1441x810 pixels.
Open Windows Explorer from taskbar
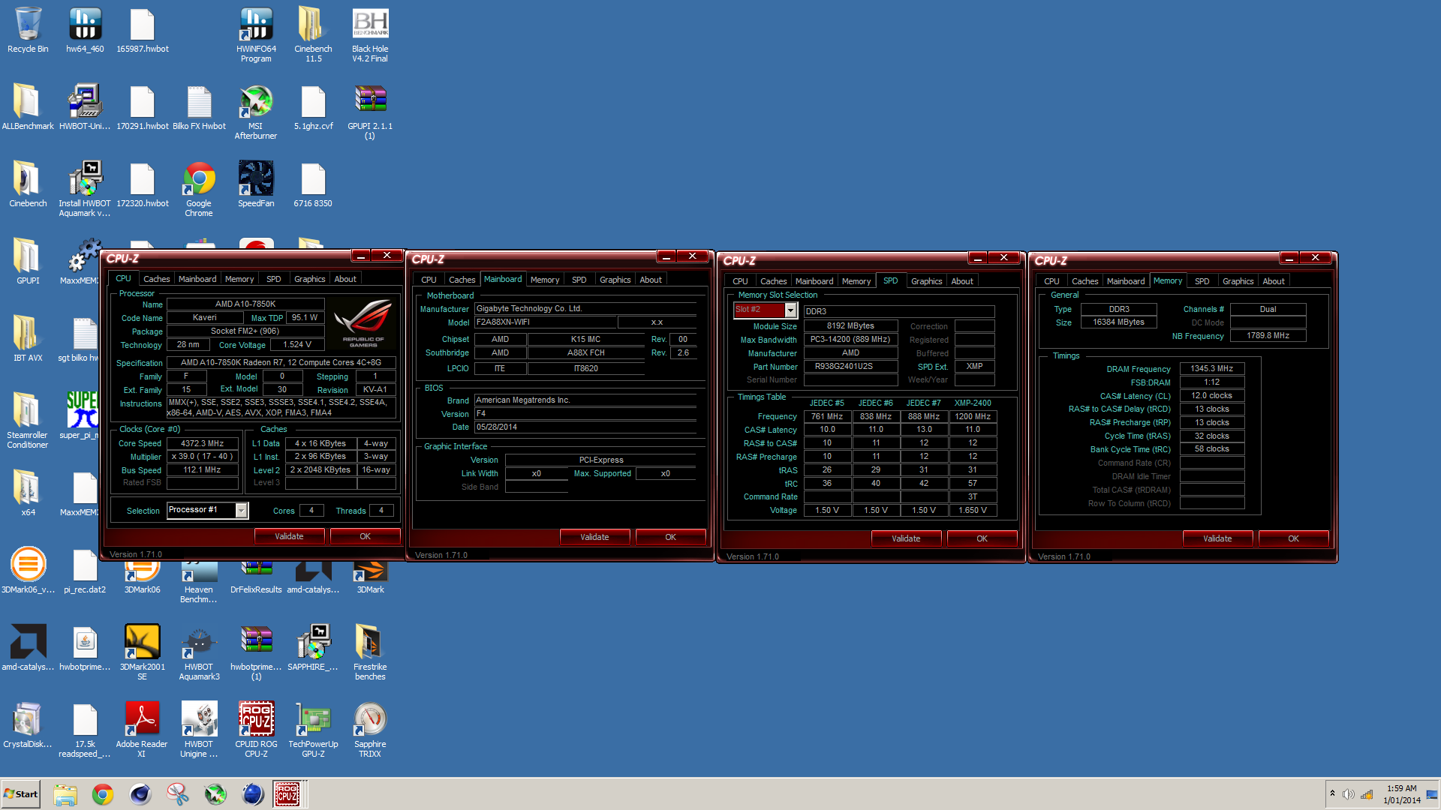pos(65,793)
